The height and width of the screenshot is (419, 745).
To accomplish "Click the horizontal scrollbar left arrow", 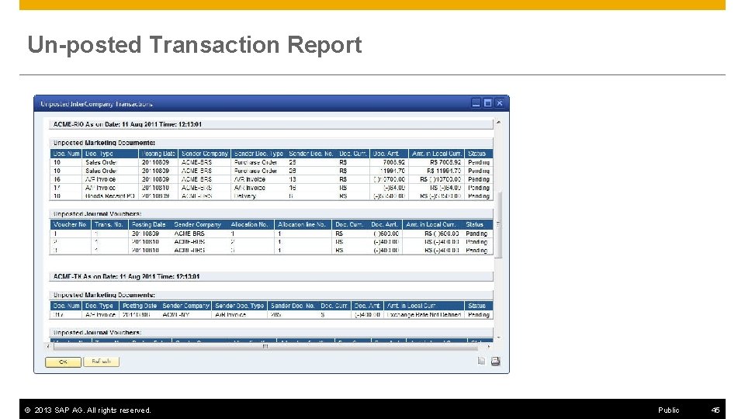I will pyautogui.click(x=47, y=347).
